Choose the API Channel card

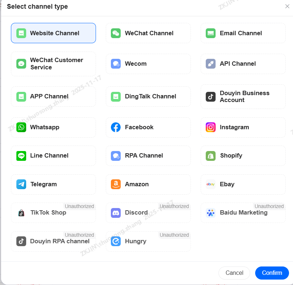pyautogui.click(x=243, y=64)
